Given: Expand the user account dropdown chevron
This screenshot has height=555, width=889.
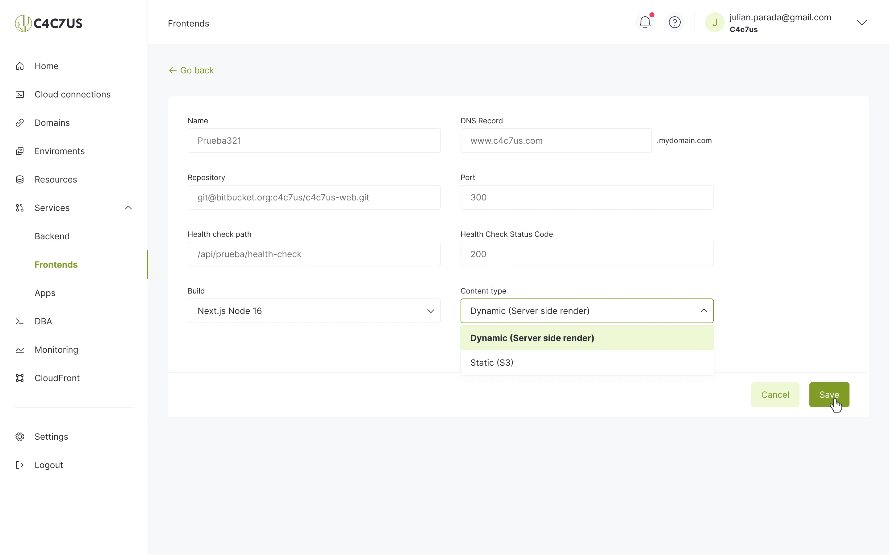Looking at the screenshot, I should (x=862, y=23).
